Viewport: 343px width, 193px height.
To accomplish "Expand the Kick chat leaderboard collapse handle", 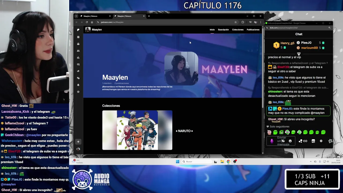I will 299,54.
